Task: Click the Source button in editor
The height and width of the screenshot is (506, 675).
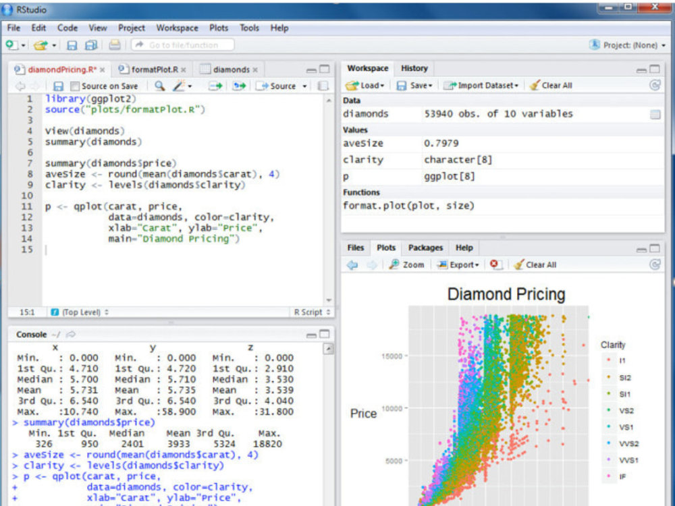Action: 276,86
